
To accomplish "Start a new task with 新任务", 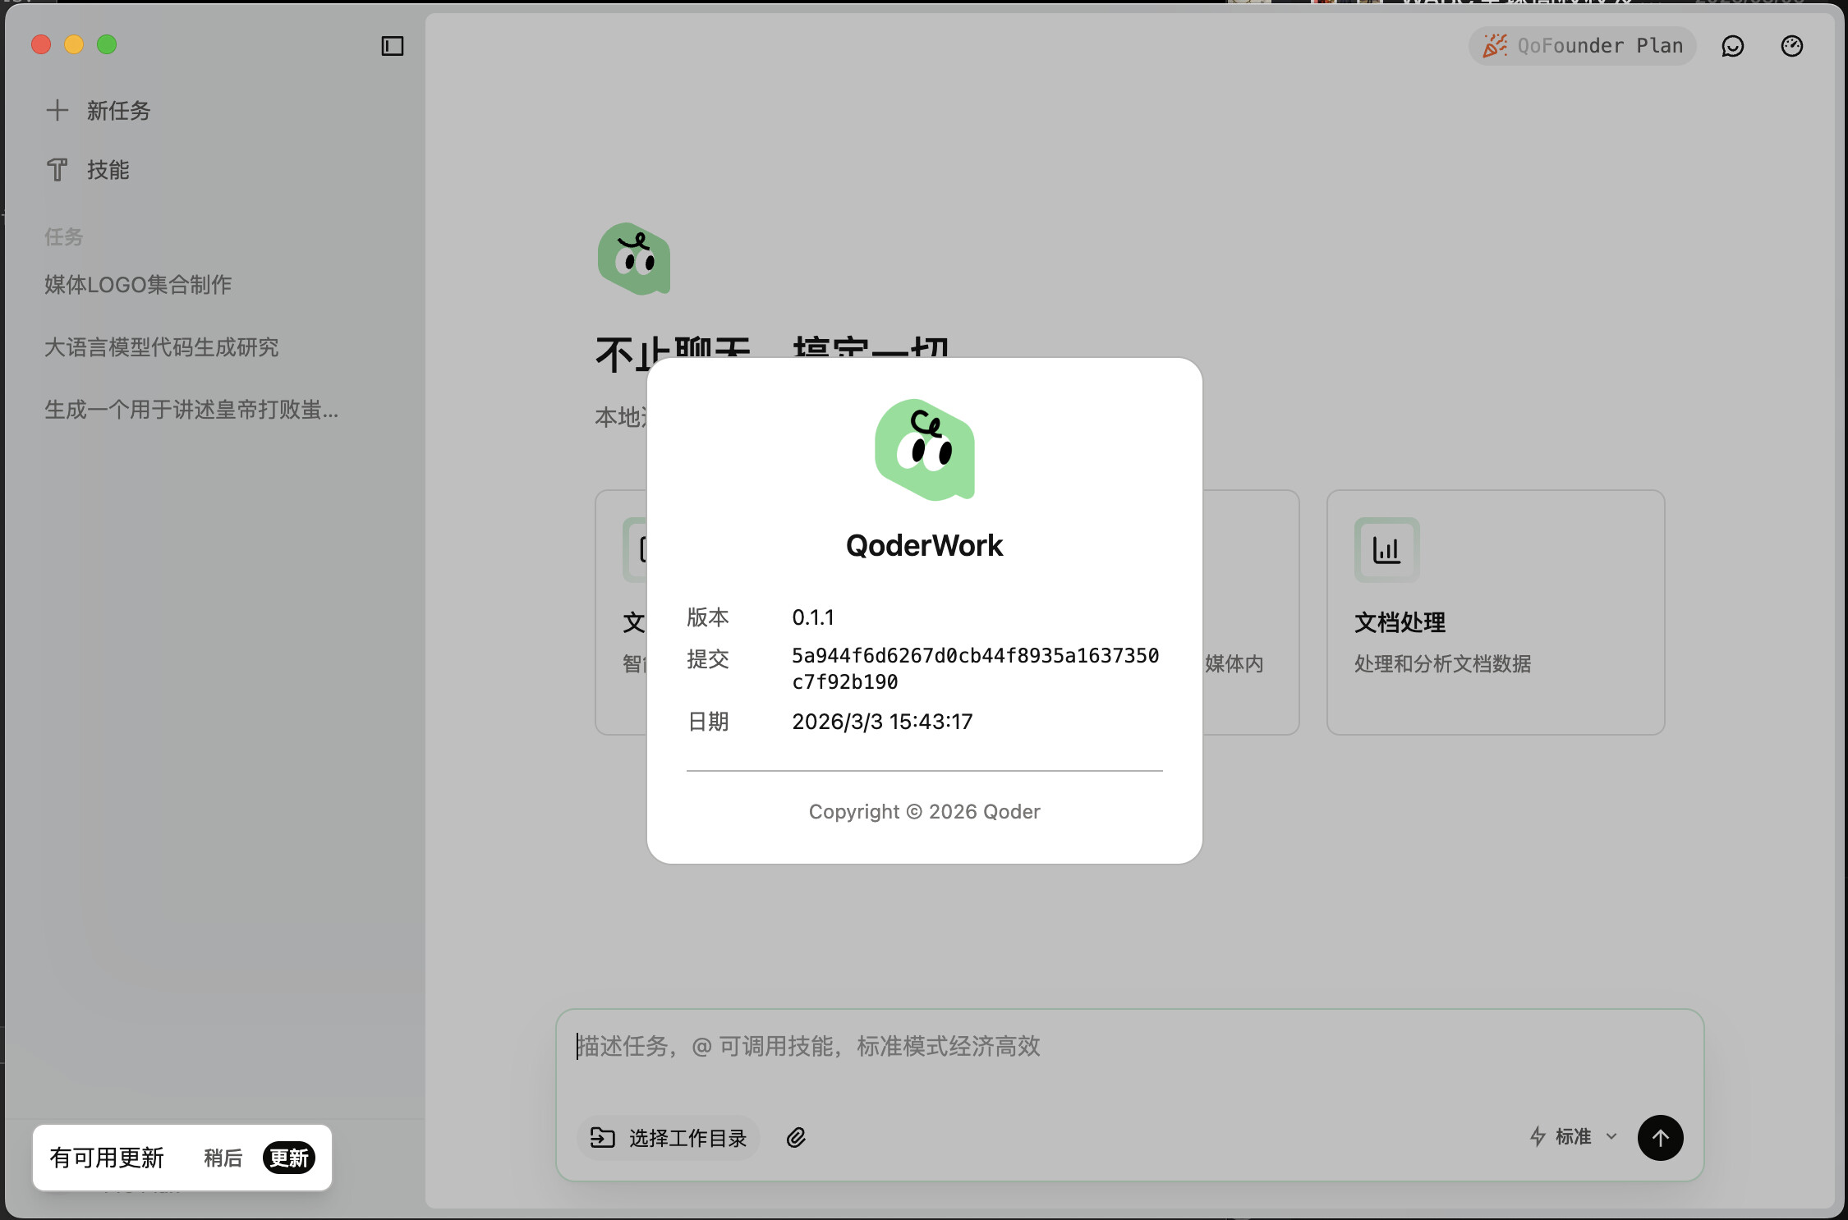I will (99, 110).
